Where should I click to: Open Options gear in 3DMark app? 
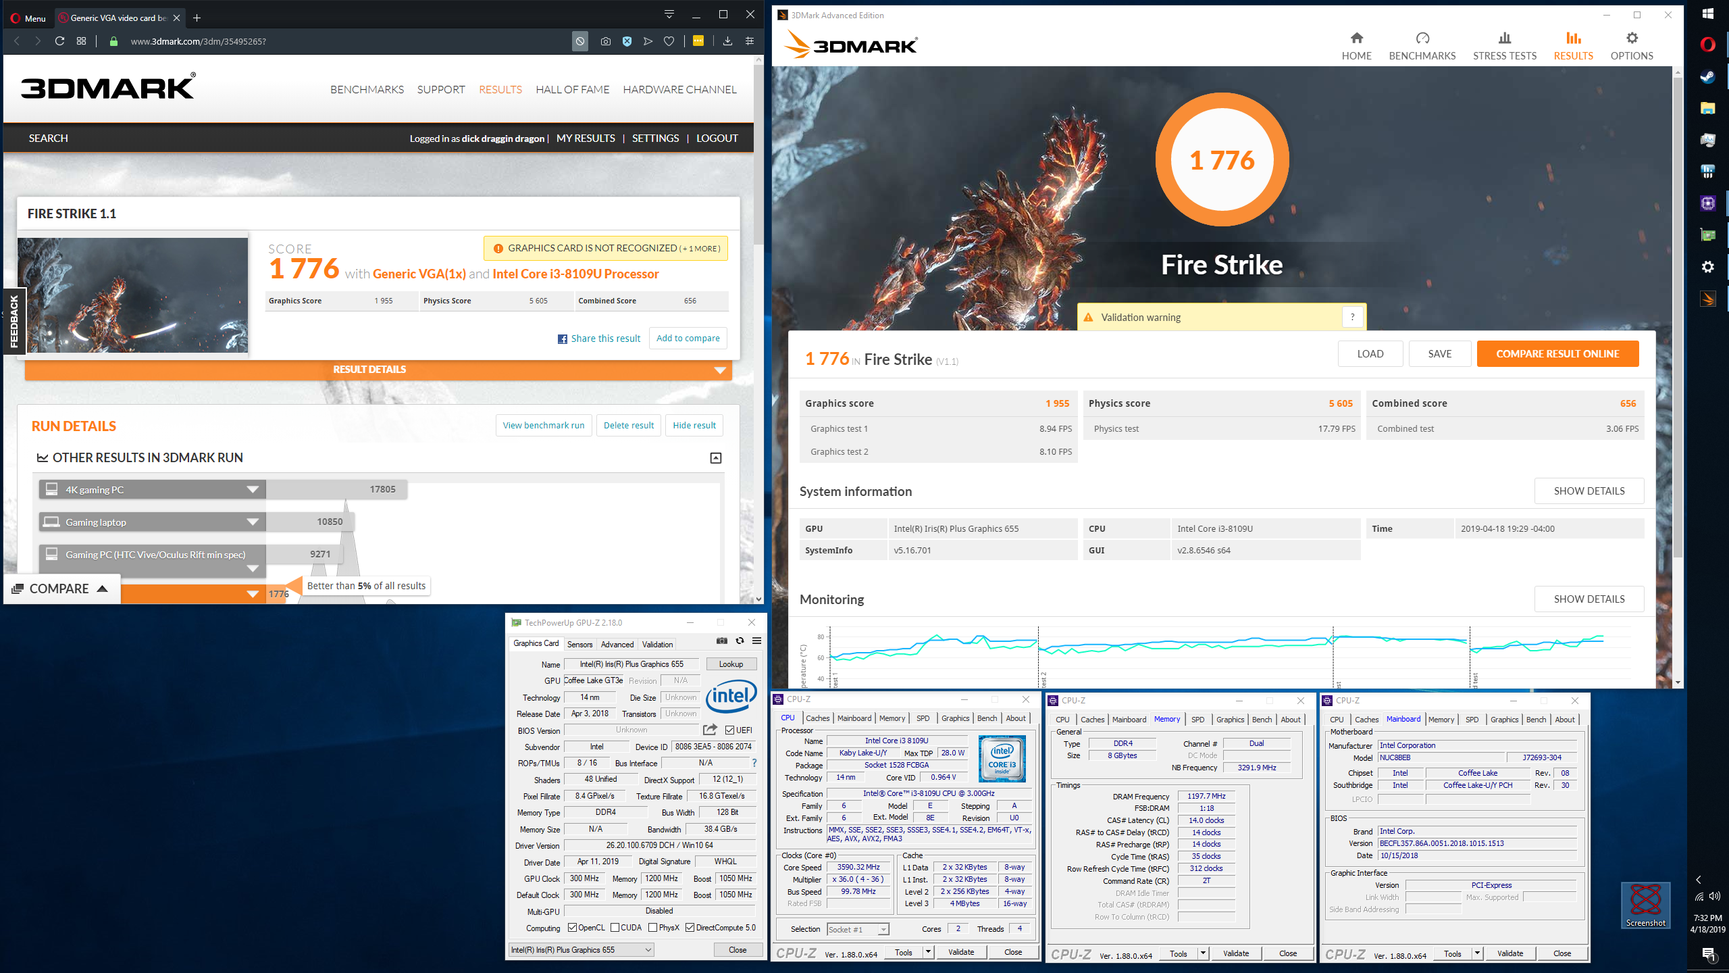tap(1632, 46)
